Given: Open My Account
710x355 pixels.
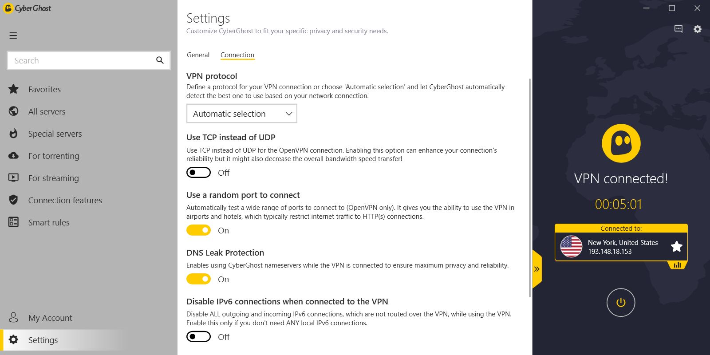Looking at the screenshot, I should [50, 318].
